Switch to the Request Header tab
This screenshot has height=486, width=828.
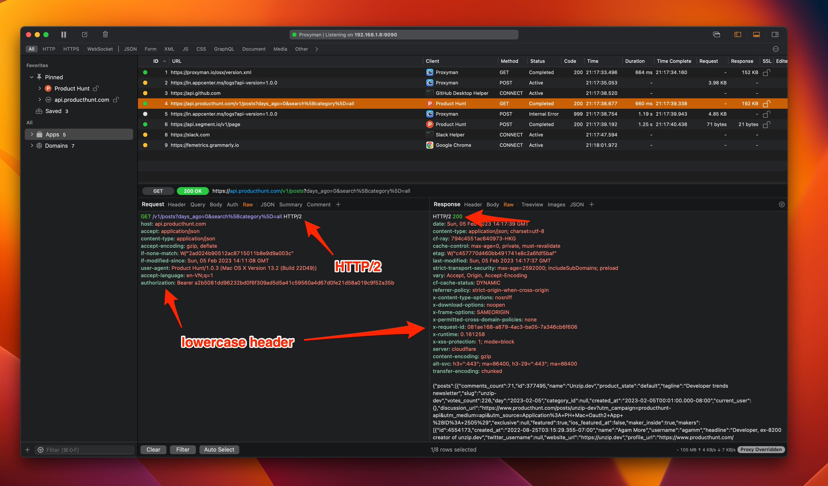point(177,205)
